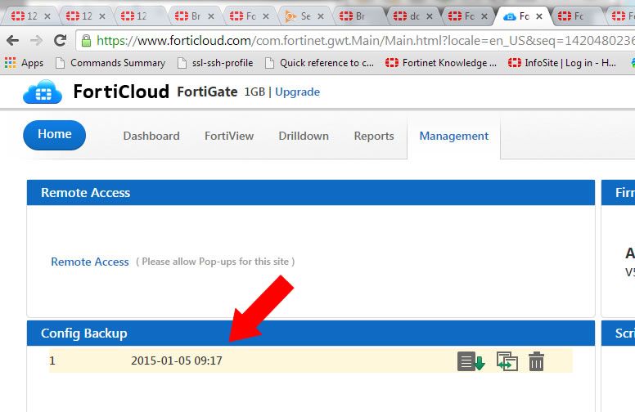Delete the 2015-01-05 09:17 config backup

(x=536, y=361)
